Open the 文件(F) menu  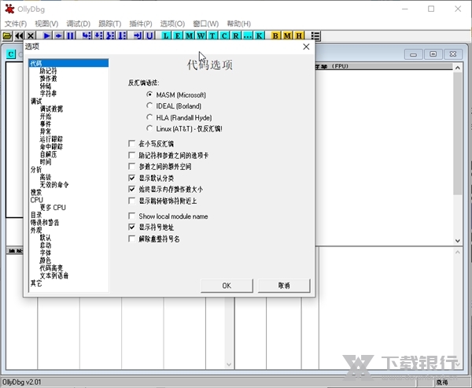coord(16,24)
